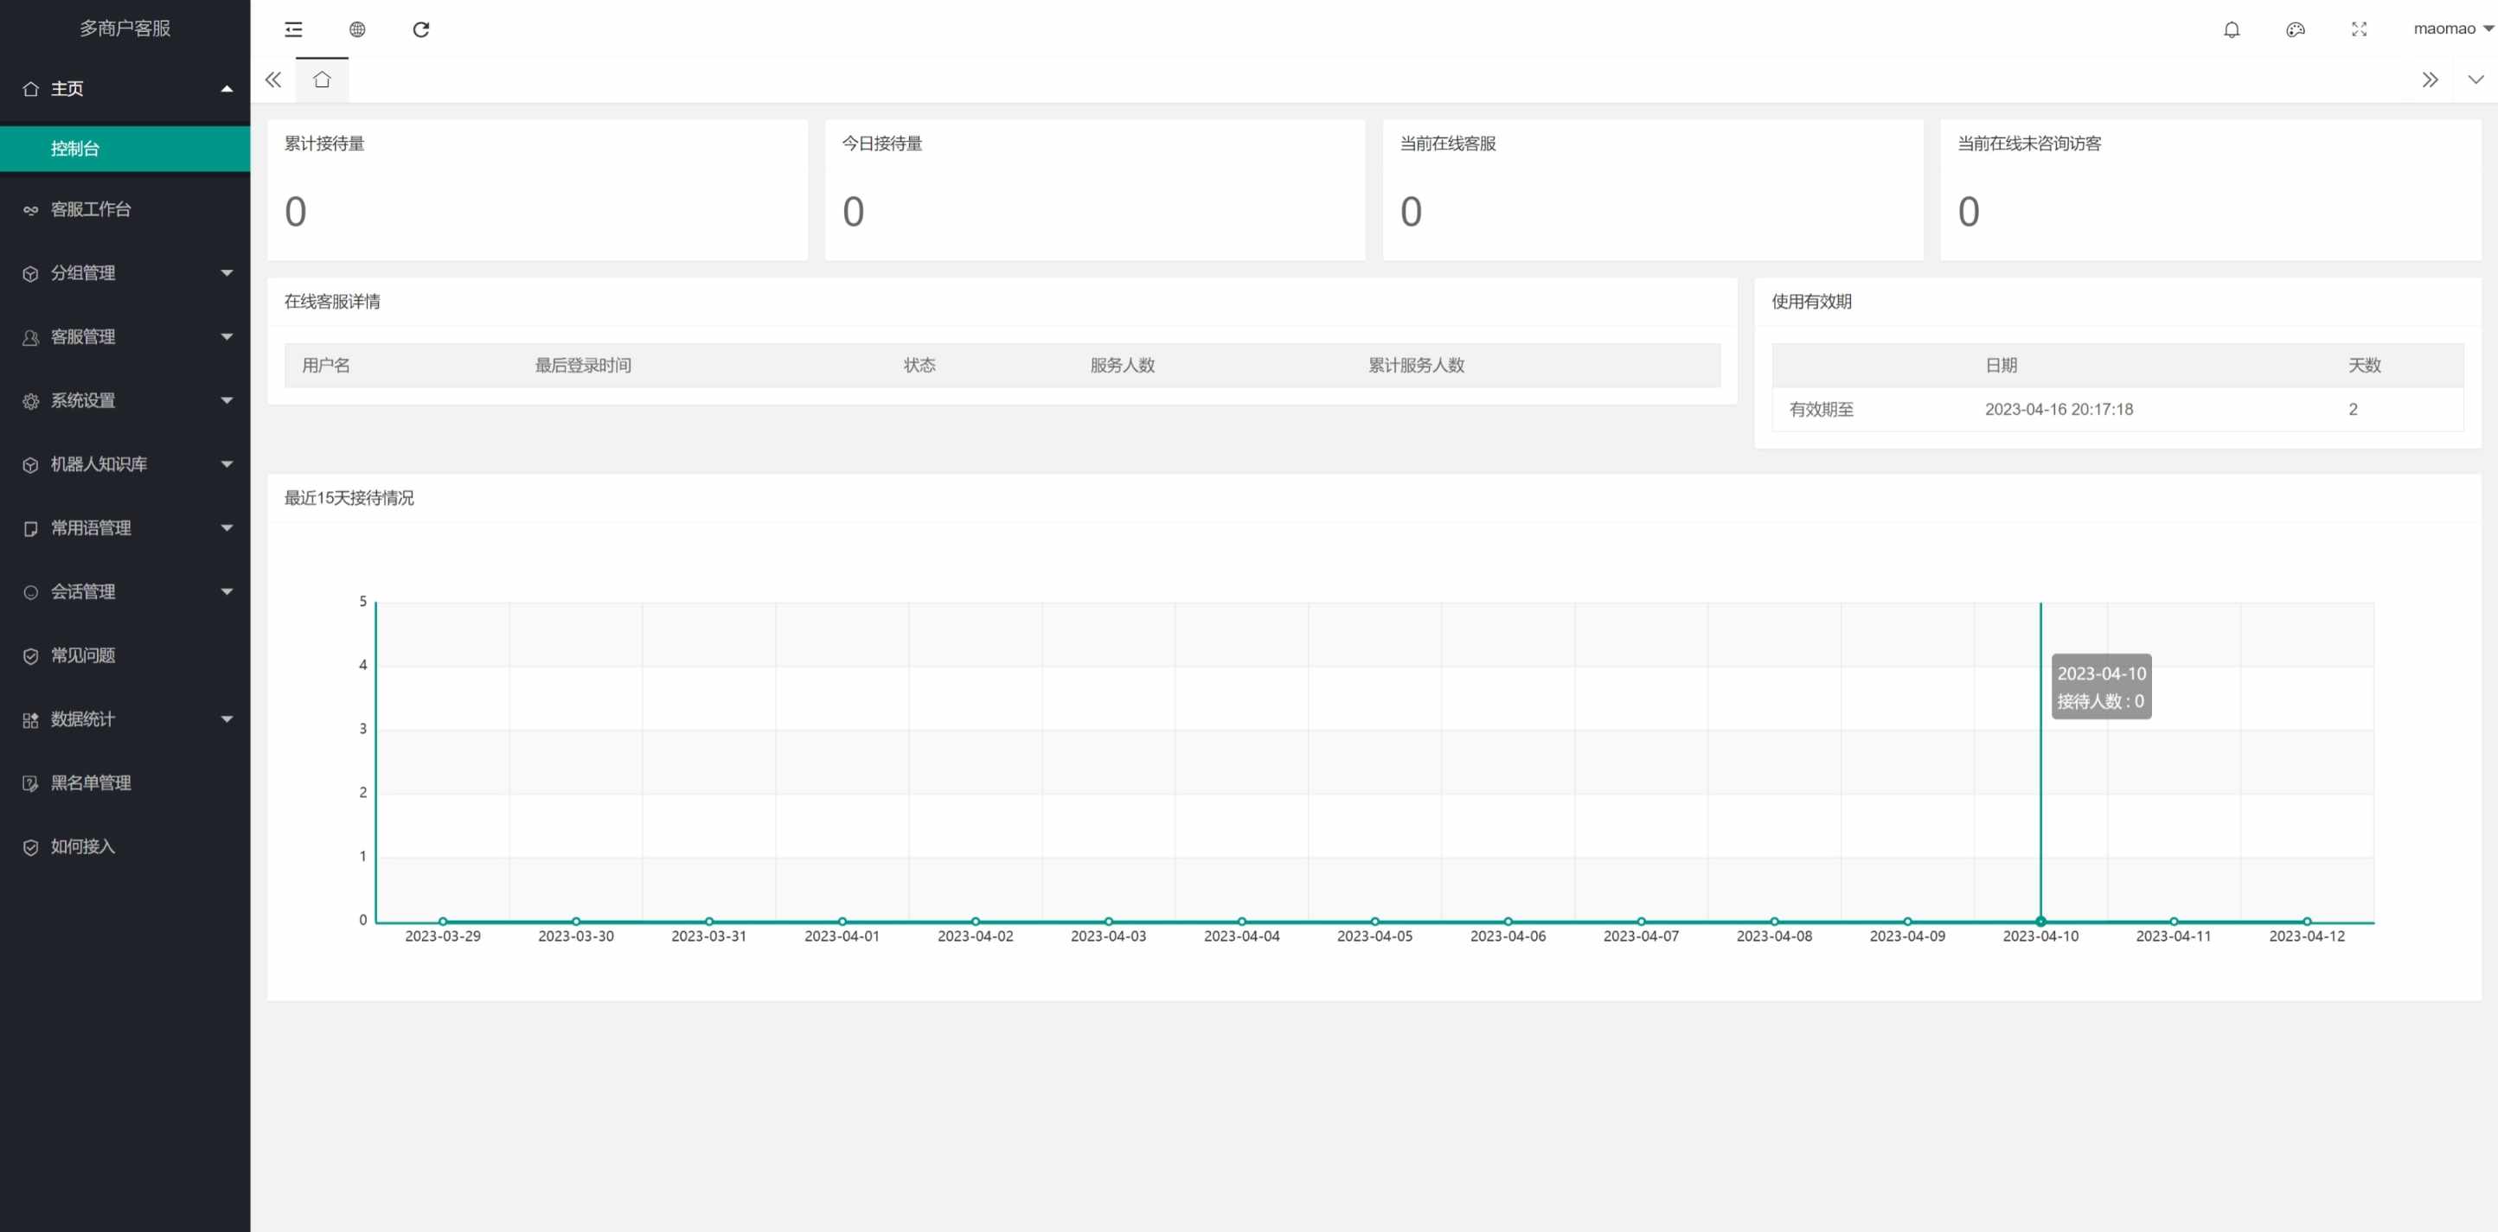Viewport: 2498px width, 1232px height.
Task: Open the tab options down-chevron
Action: pos(2475,80)
